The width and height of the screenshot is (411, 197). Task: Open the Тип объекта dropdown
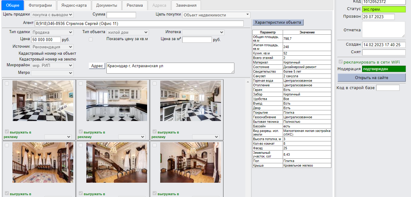[x=127, y=32]
